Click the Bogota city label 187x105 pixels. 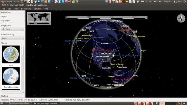119,75
